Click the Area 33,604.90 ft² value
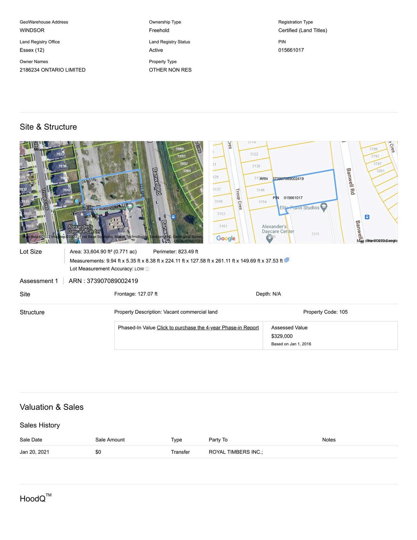The height and width of the screenshot is (540, 417). pyautogui.click(x=103, y=251)
